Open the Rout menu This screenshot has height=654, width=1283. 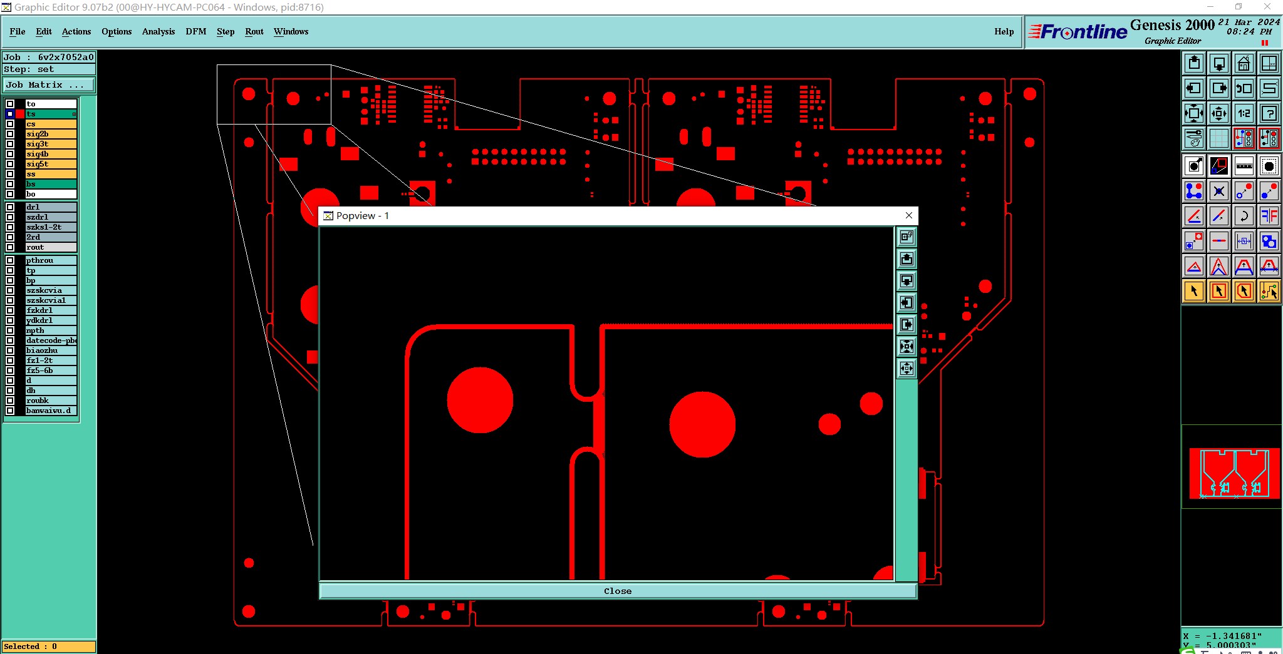point(254,31)
